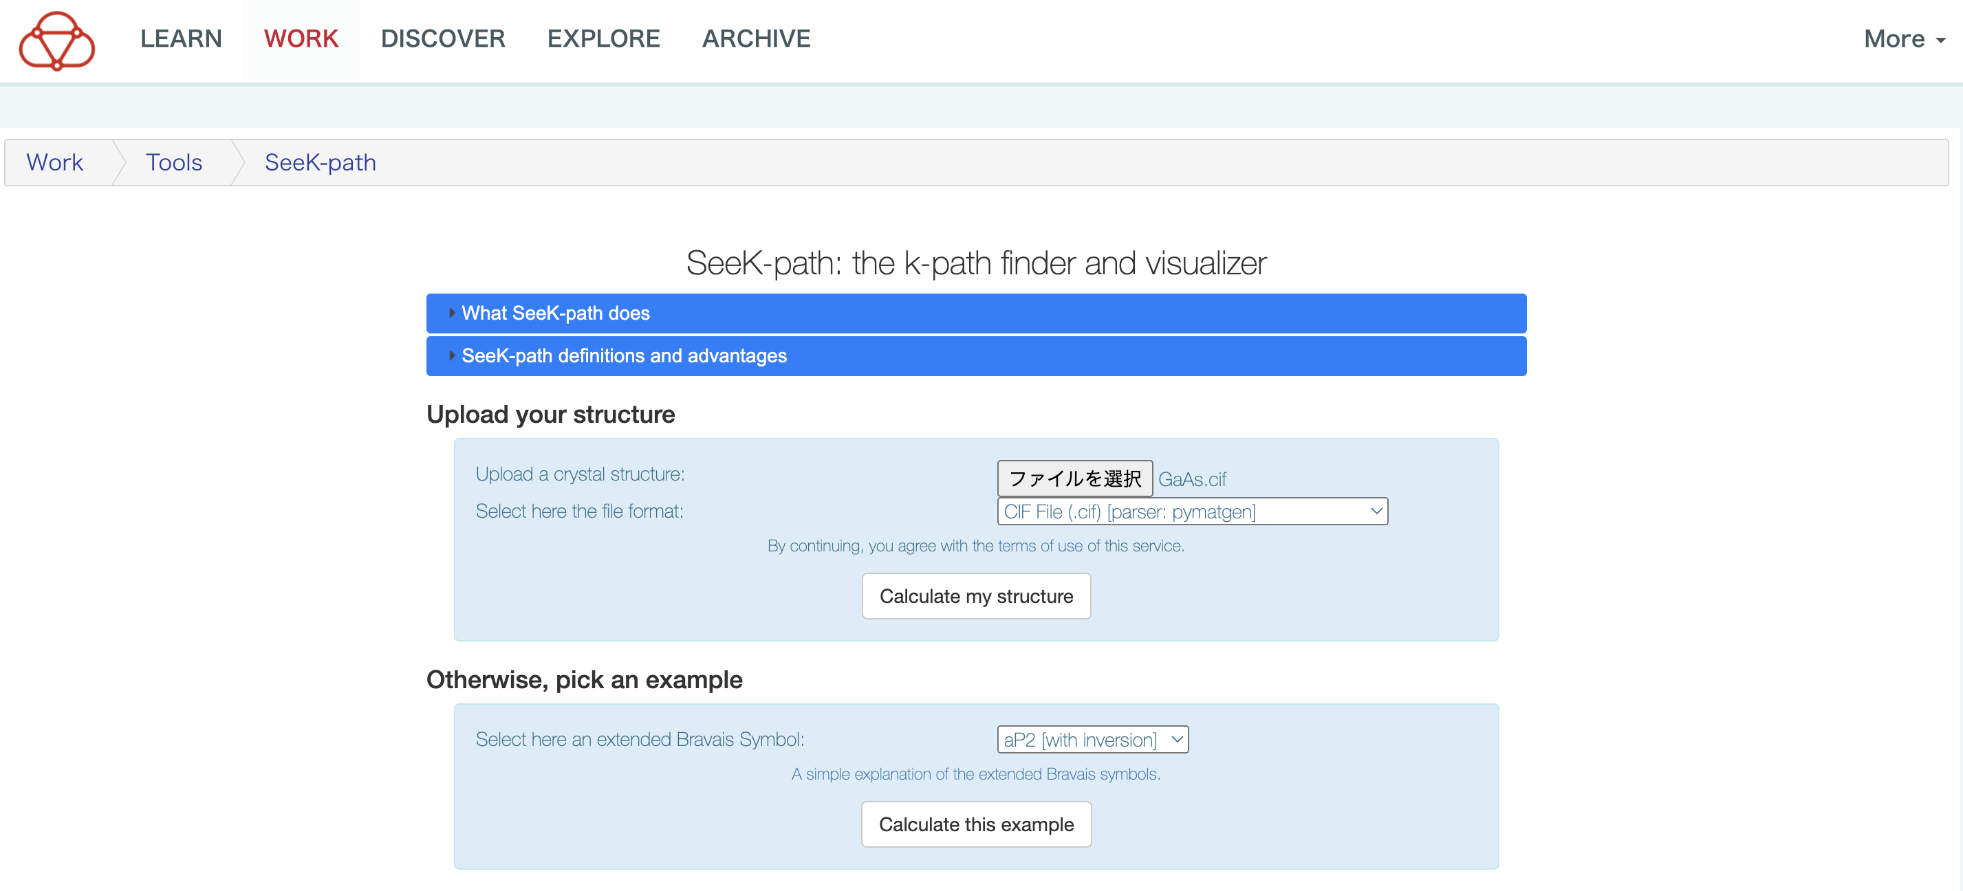Expand the 'What SeeK-path does' section
Screen dimensions: 1963x891
point(556,313)
